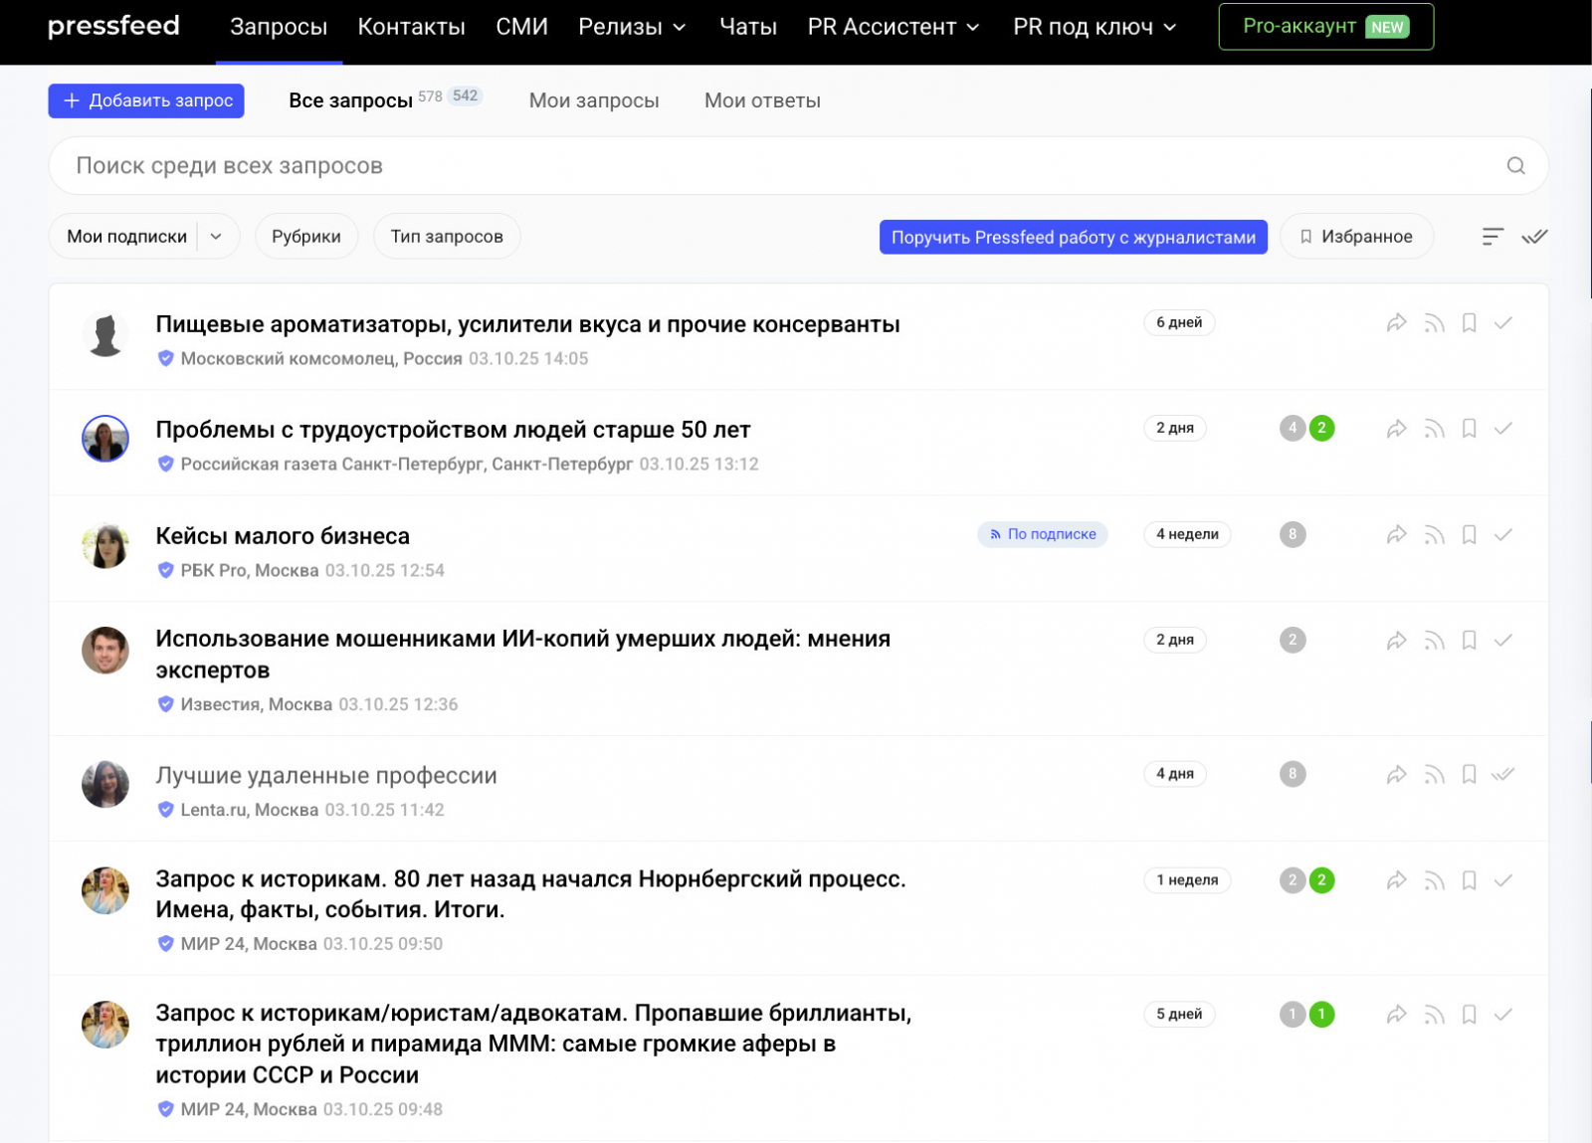Mark the Пищевые ароматизаторы request as read
The image size is (1592, 1143).
pos(1503,322)
